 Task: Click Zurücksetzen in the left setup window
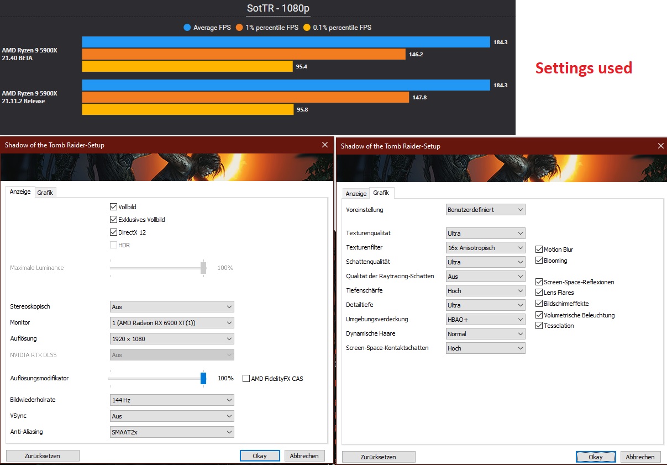(43, 456)
